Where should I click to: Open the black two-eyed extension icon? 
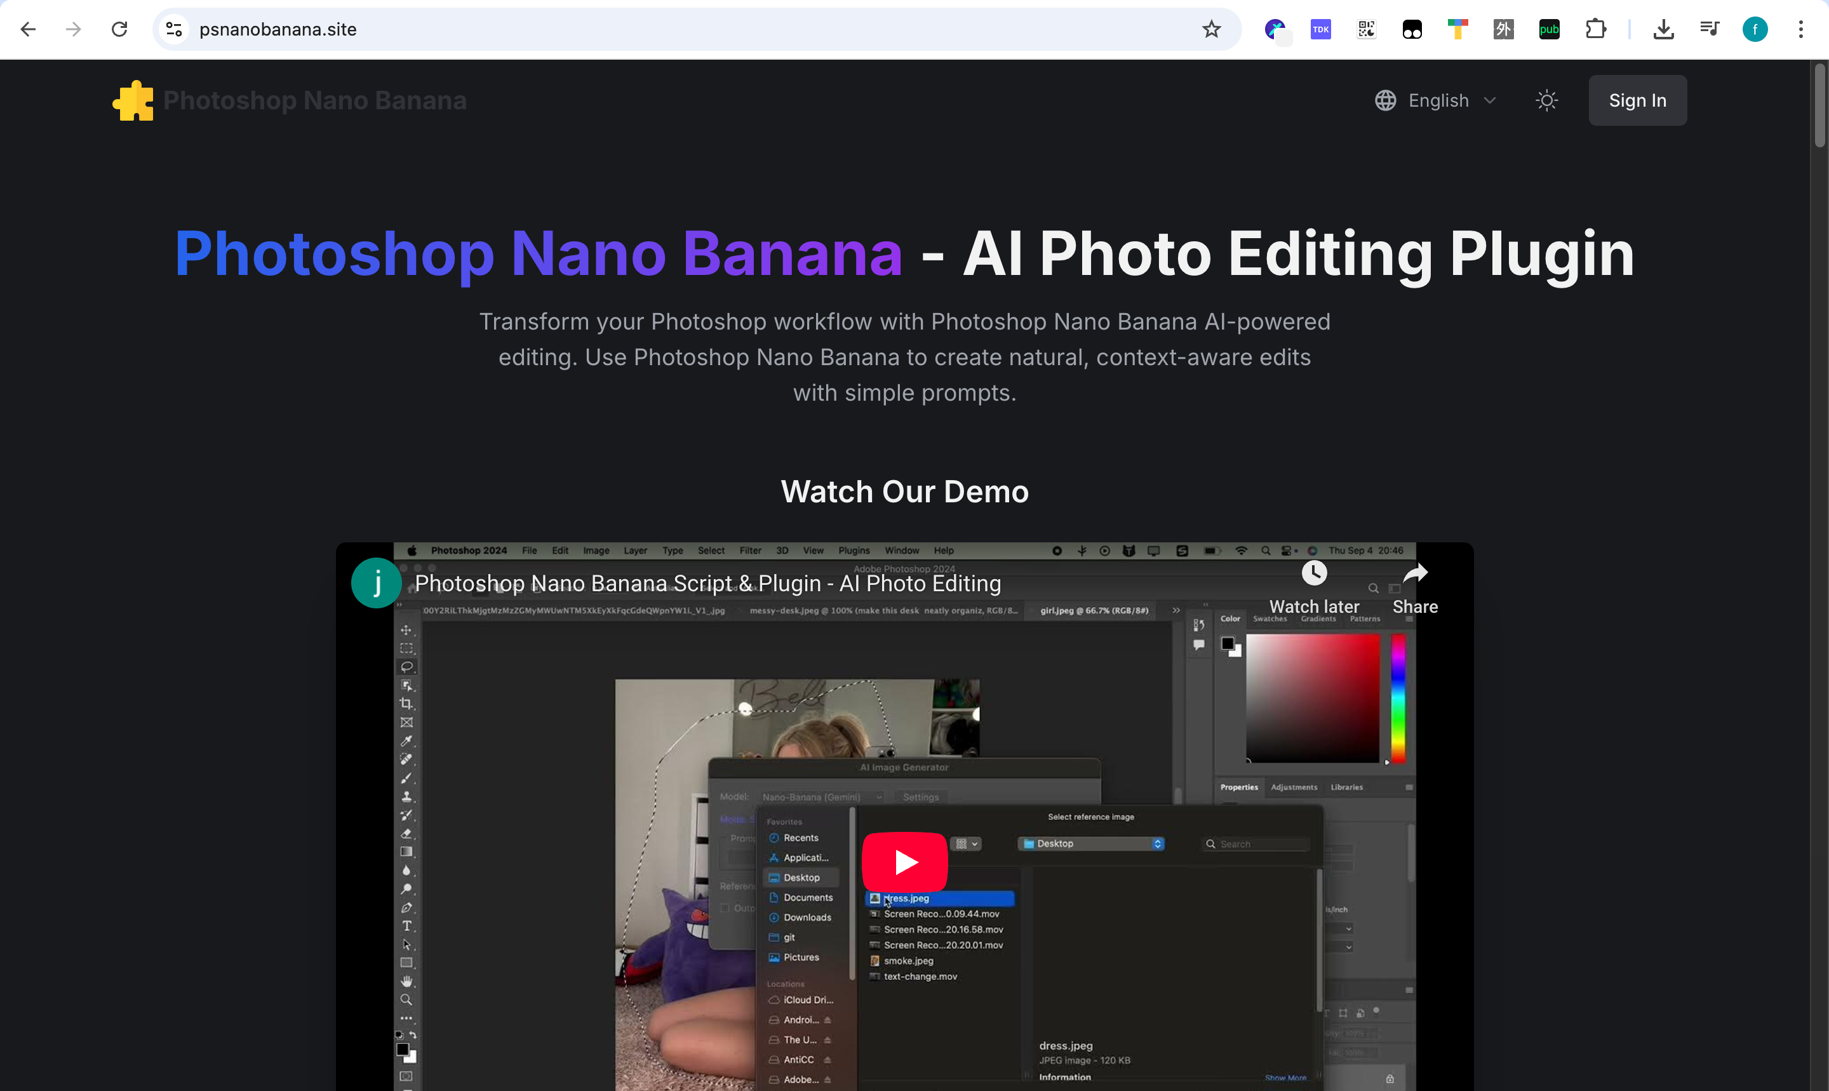1412,29
